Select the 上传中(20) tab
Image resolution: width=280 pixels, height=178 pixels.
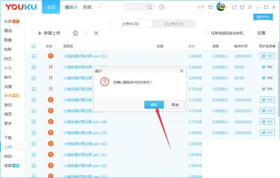[x=130, y=24]
